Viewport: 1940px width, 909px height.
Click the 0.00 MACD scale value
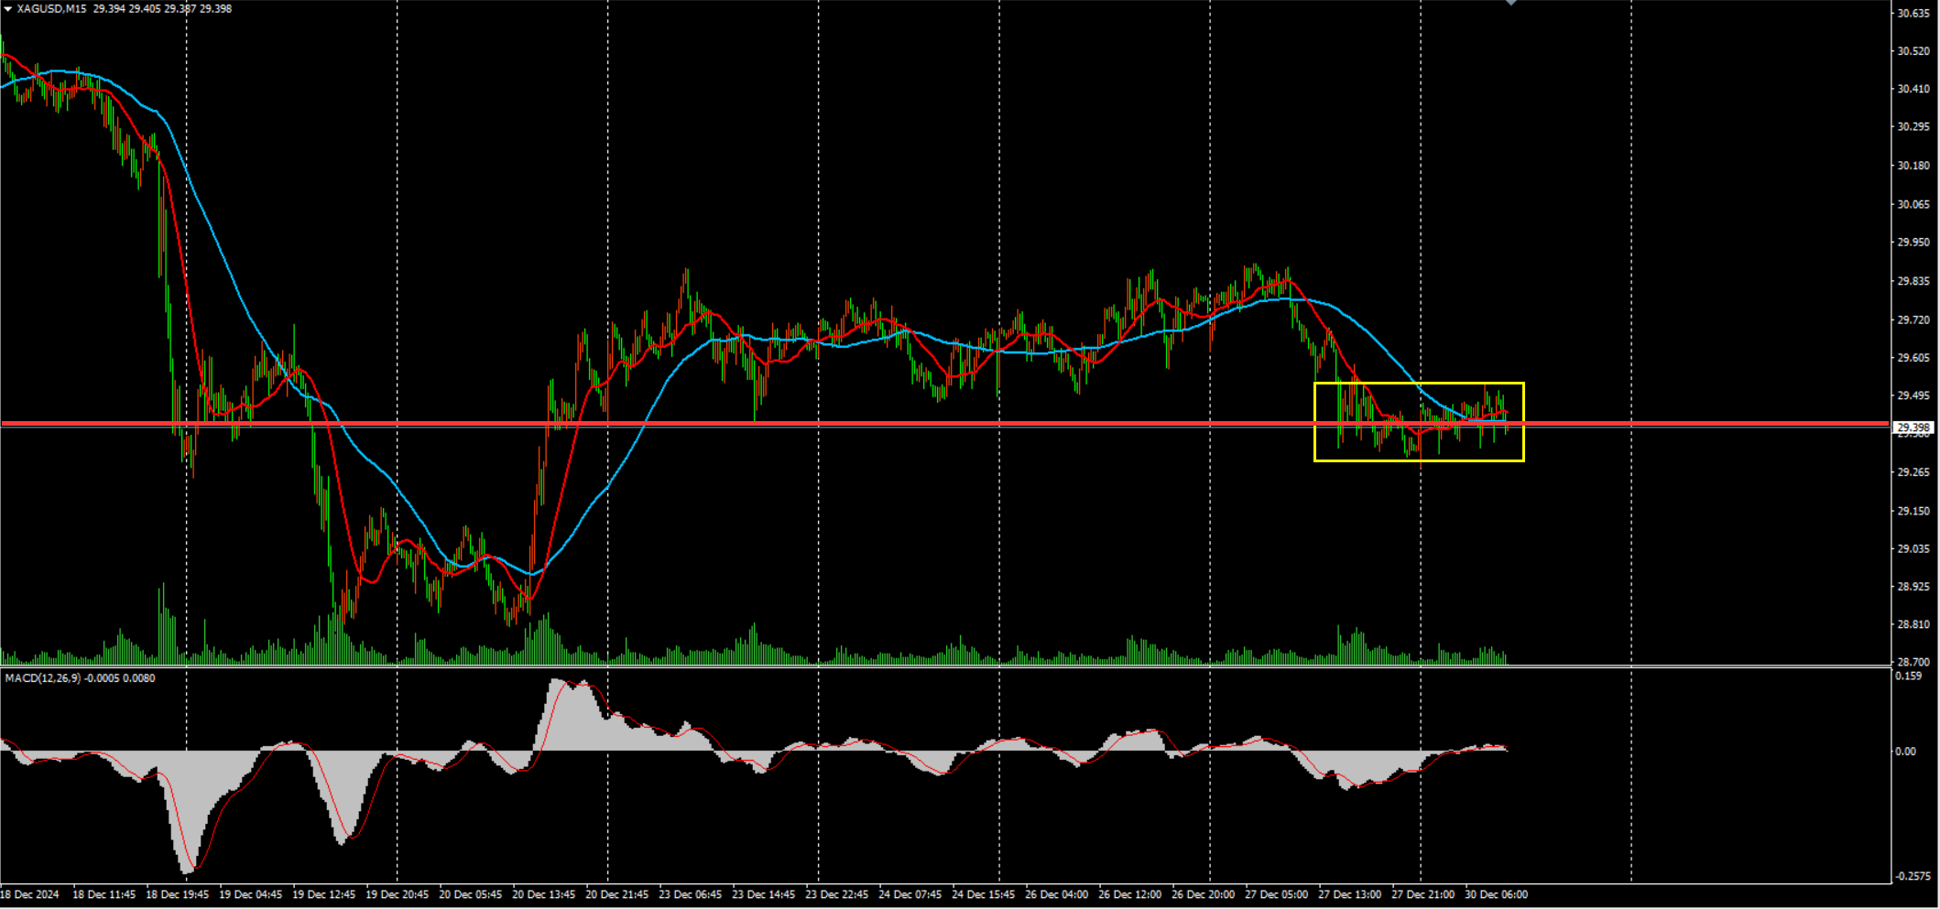[1907, 752]
